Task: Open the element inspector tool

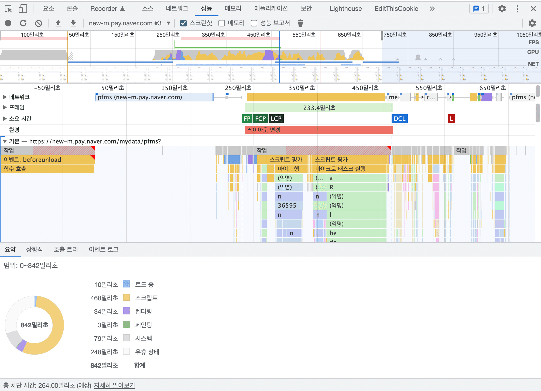Action: [x=8, y=9]
